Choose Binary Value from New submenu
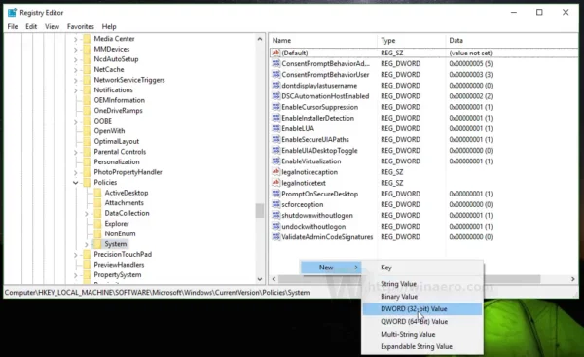The image size is (584, 357). tap(422, 297)
